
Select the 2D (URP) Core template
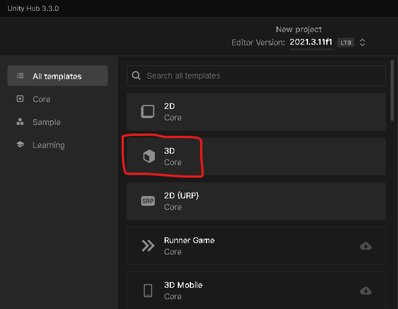tap(256, 201)
